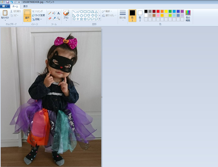Screen dimensions: 218x167
Task: Click the Resize button
Action: coord(38,15)
